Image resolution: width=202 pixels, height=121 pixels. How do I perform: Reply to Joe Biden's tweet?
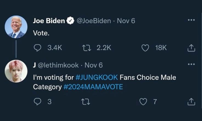tap(37, 48)
